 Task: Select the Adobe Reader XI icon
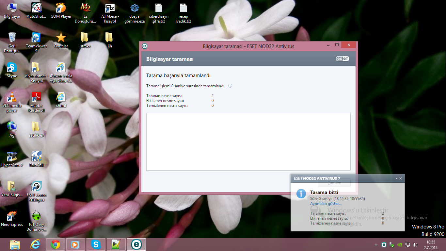[36, 102]
